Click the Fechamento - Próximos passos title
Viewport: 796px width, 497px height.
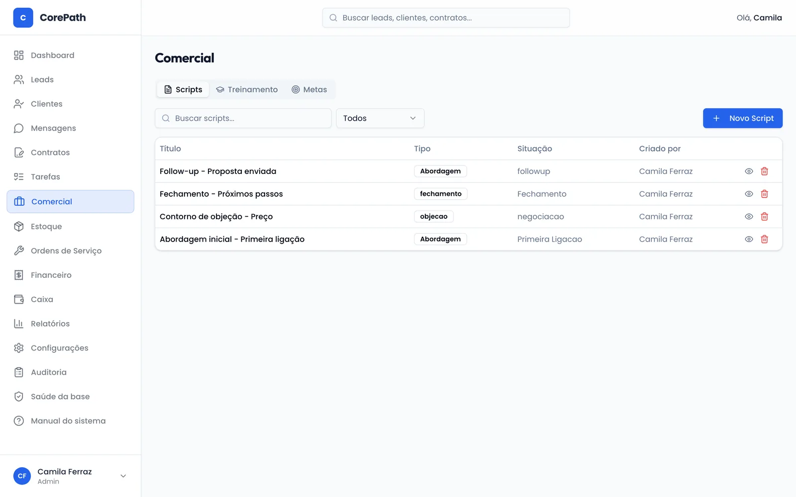point(221,194)
